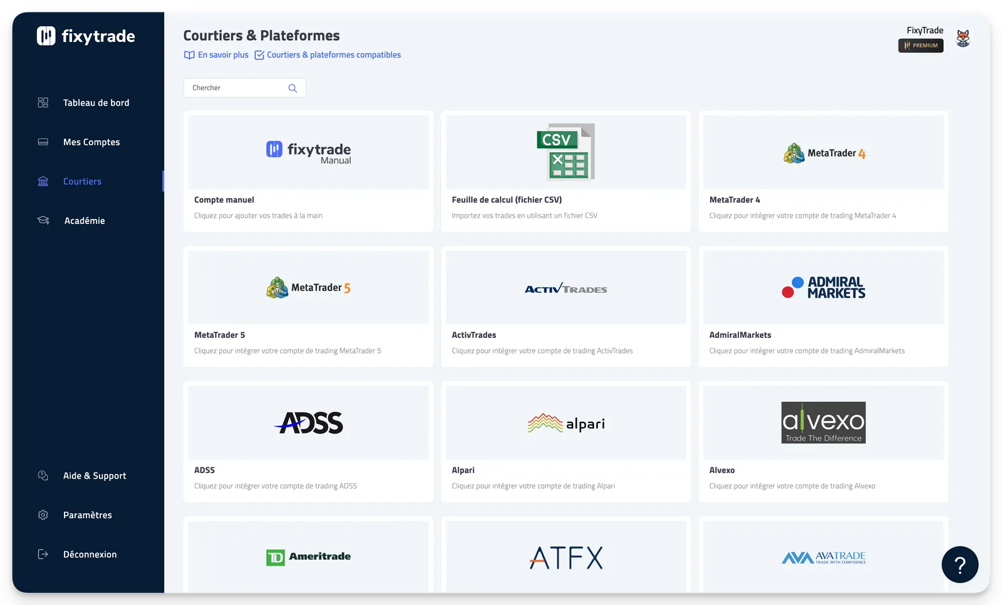Open Aide & Support page

pos(95,475)
